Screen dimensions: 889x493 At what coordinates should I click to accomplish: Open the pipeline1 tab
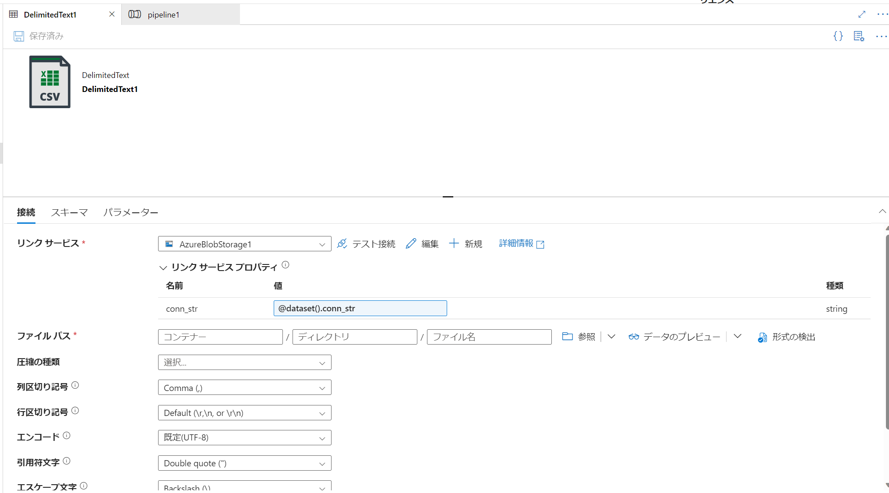coord(163,14)
